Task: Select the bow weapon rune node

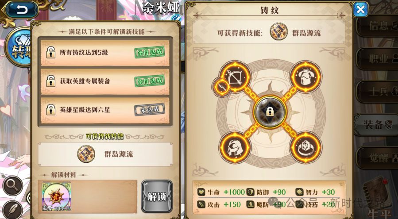Action: point(235,76)
